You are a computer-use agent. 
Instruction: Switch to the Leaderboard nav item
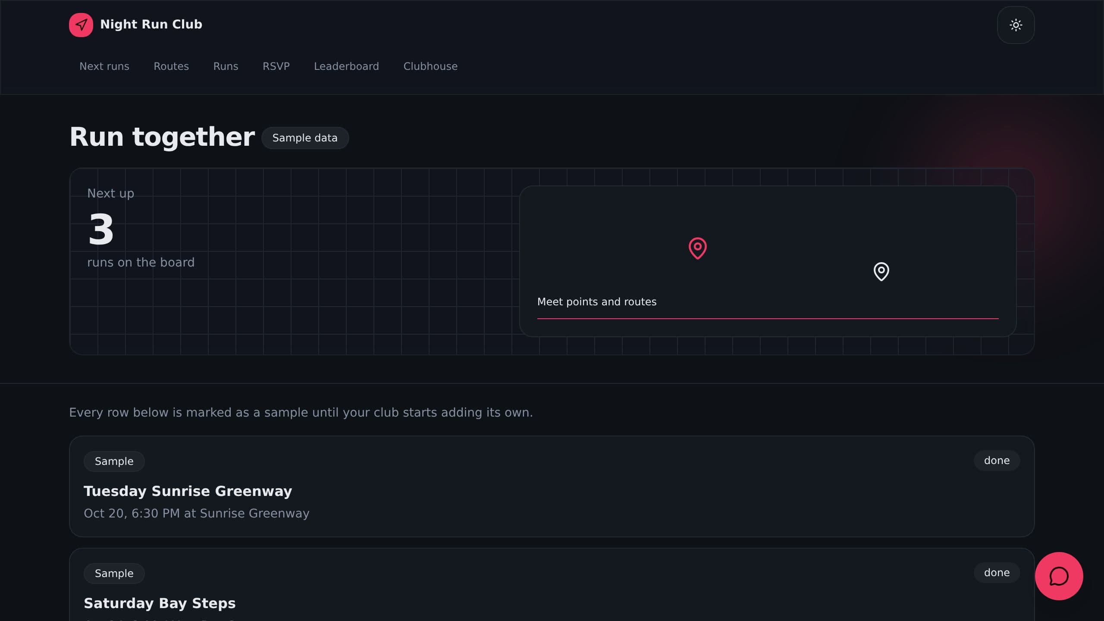click(346, 66)
